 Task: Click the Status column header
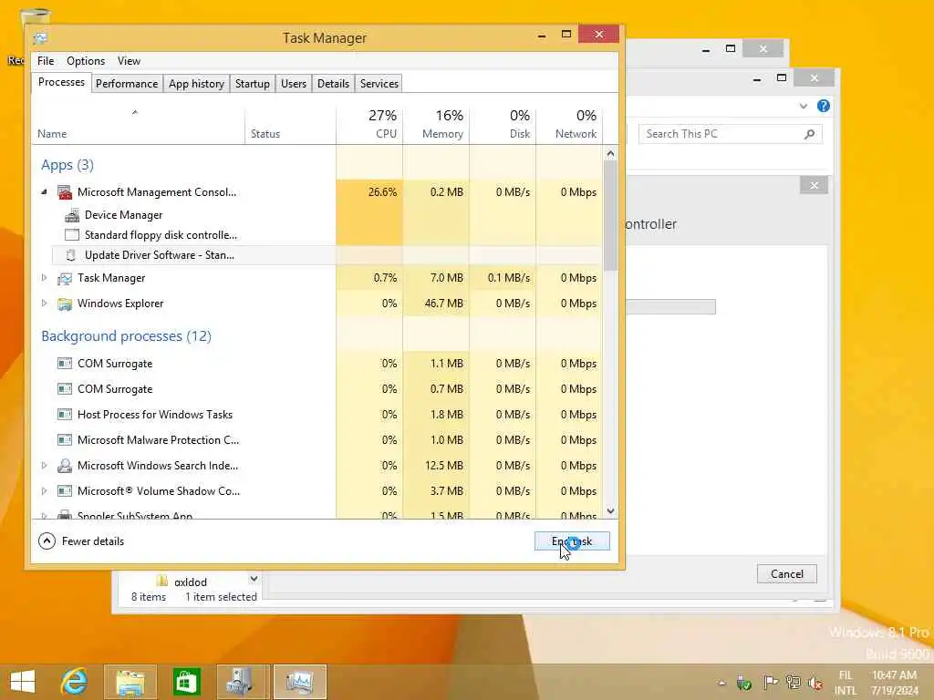pos(291,125)
